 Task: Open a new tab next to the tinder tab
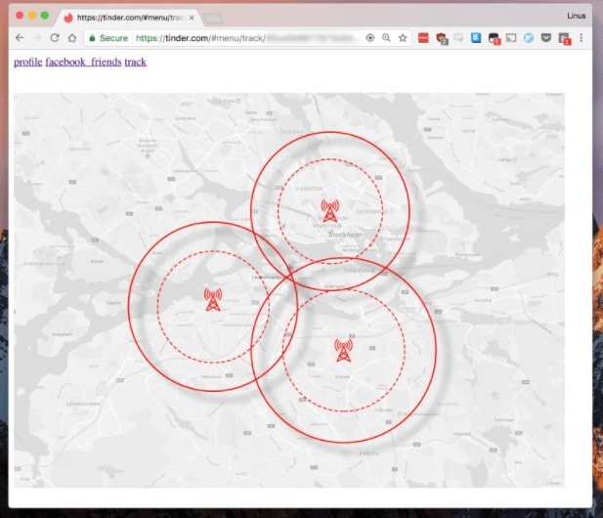click(214, 17)
